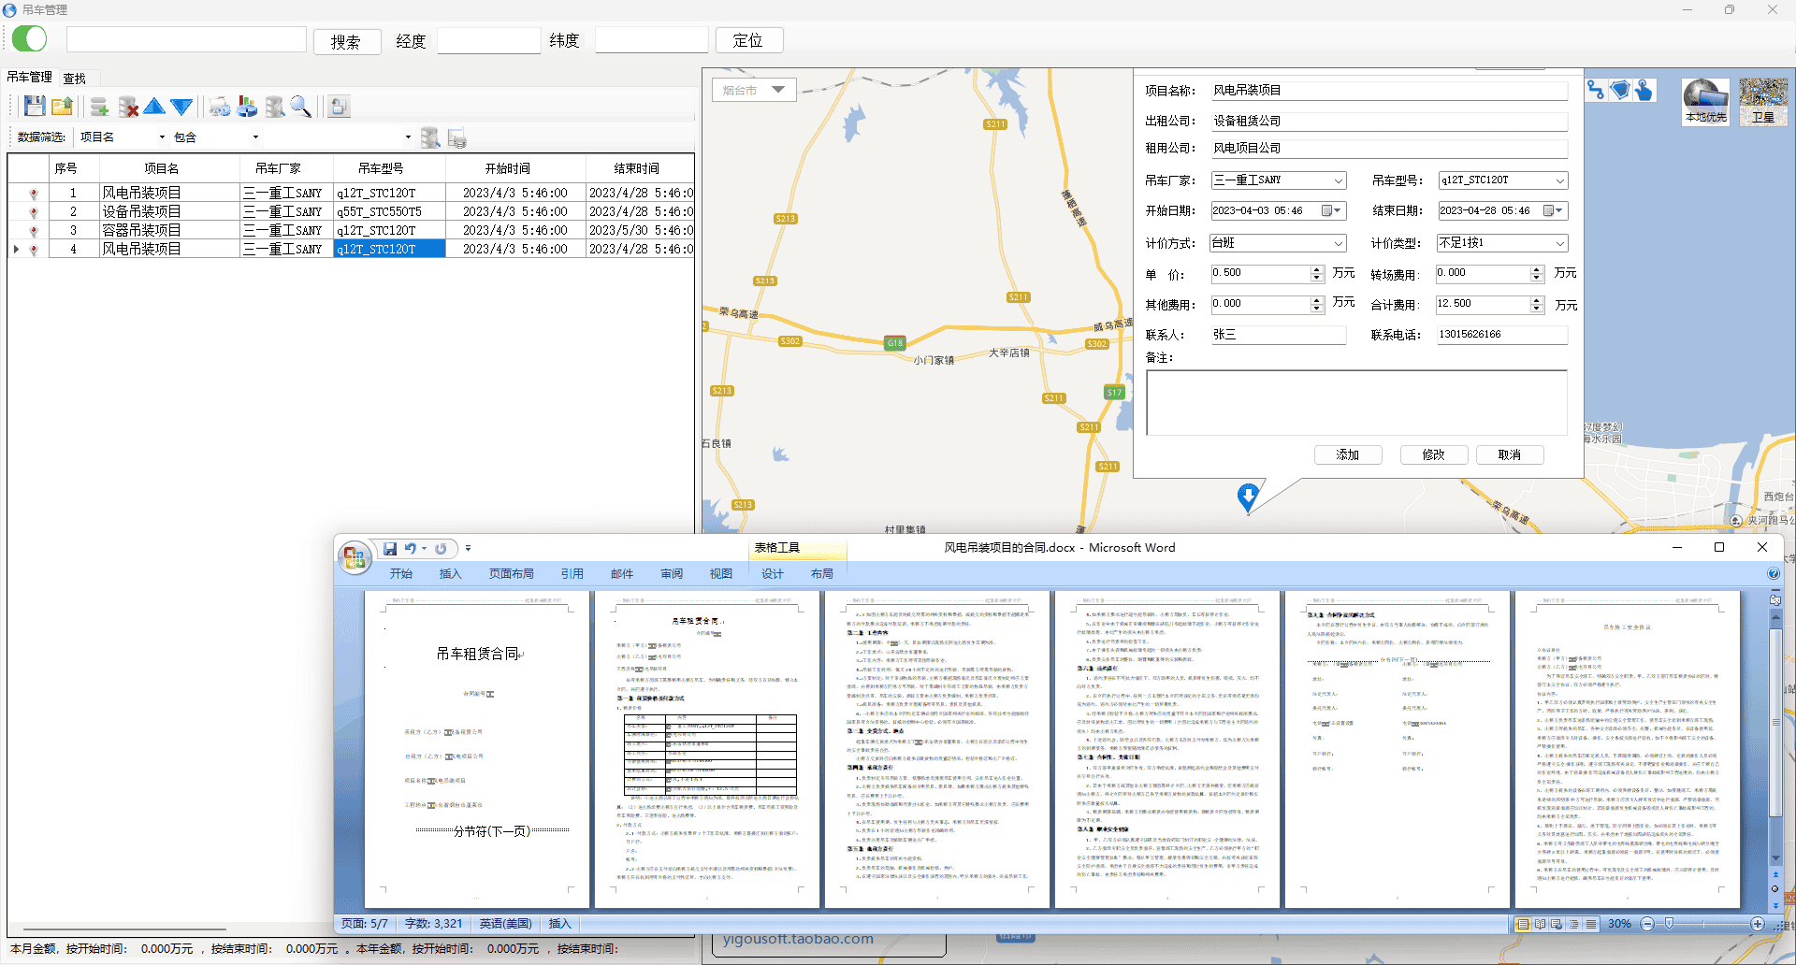The image size is (1796, 965).
Task: Select the polyline route tool on map
Action: click(1596, 90)
